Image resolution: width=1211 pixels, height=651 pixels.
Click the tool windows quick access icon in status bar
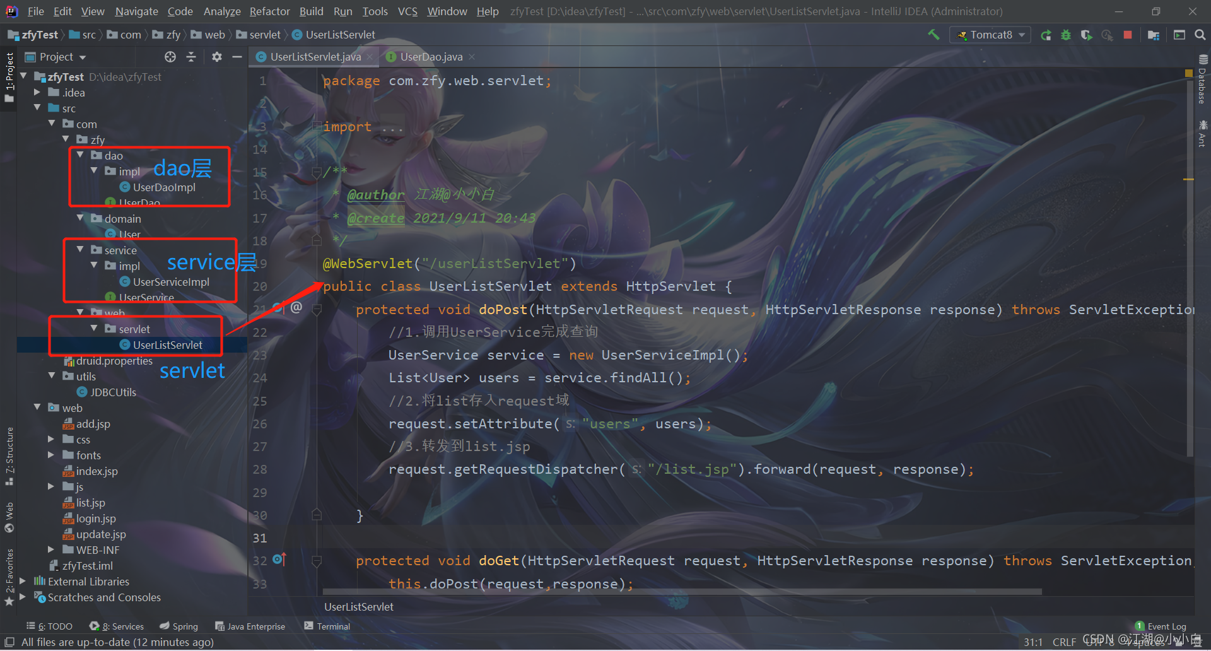click(x=9, y=642)
